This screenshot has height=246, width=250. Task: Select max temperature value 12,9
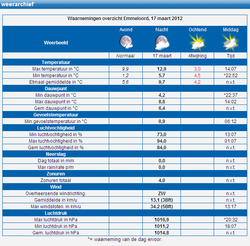162,69
